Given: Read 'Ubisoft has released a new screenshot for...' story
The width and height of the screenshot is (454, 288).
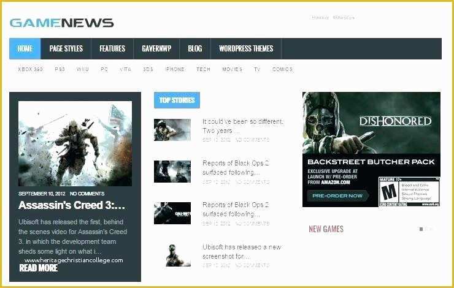Looking at the screenshot, I should (242, 252).
